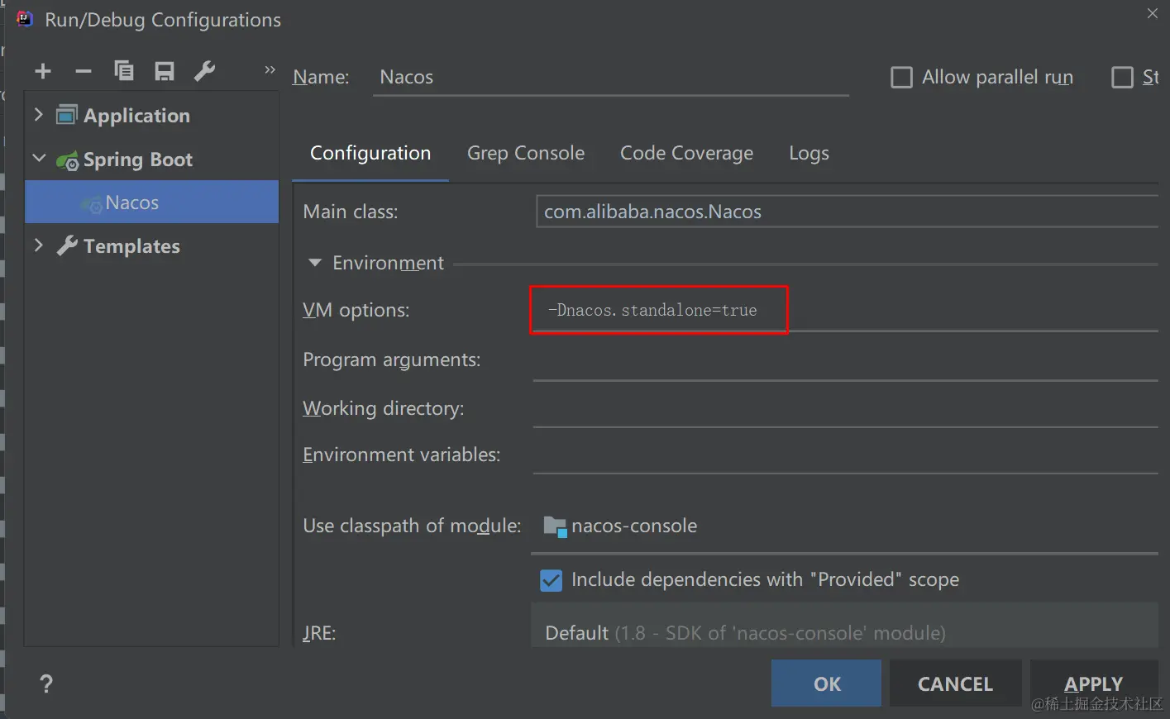This screenshot has width=1170, height=719.
Task: Open the Use classpath of module dropdown
Action: pyautogui.click(x=844, y=526)
